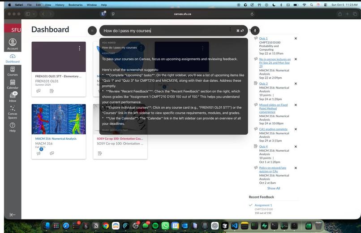Open the File menu
This screenshot has width=361, height=233.
(x=29, y=5)
